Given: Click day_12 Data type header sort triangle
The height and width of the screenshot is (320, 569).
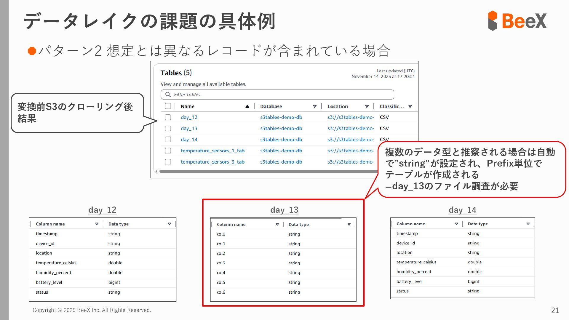Looking at the screenshot, I should [x=169, y=224].
